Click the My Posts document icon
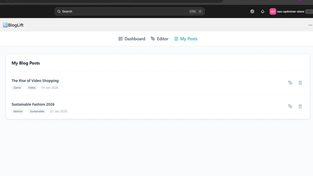Image resolution: width=313 pixels, height=176 pixels. 176,39
